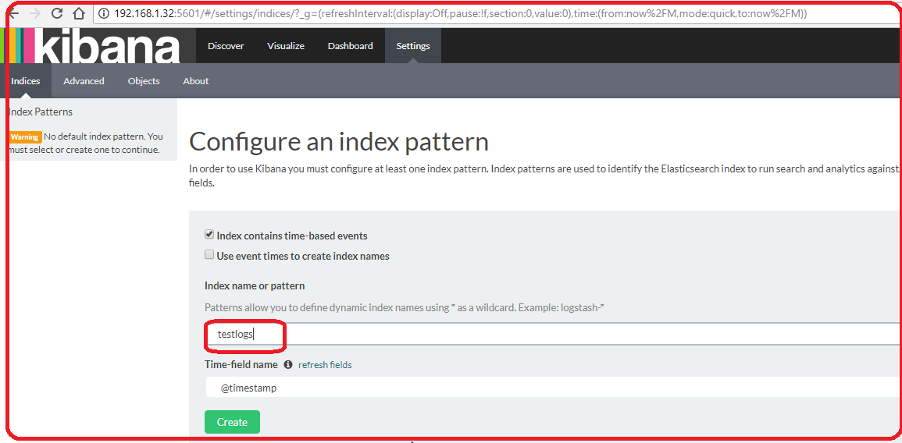Enable Use event times to create index names
This screenshot has height=443, width=902.
click(x=209, y=254)
